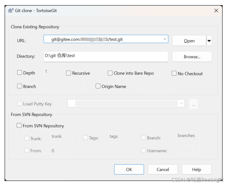Click the Clone Existing Repository group label

[35, 27]
